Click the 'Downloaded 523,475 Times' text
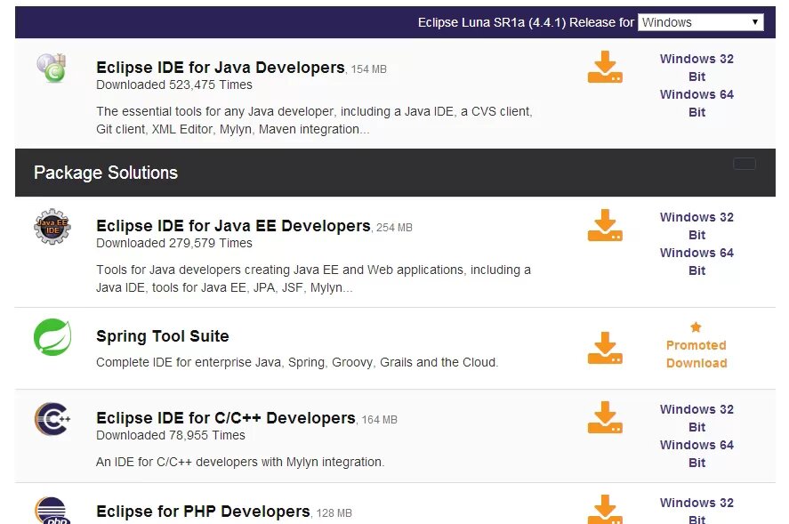 click(174, 85)
